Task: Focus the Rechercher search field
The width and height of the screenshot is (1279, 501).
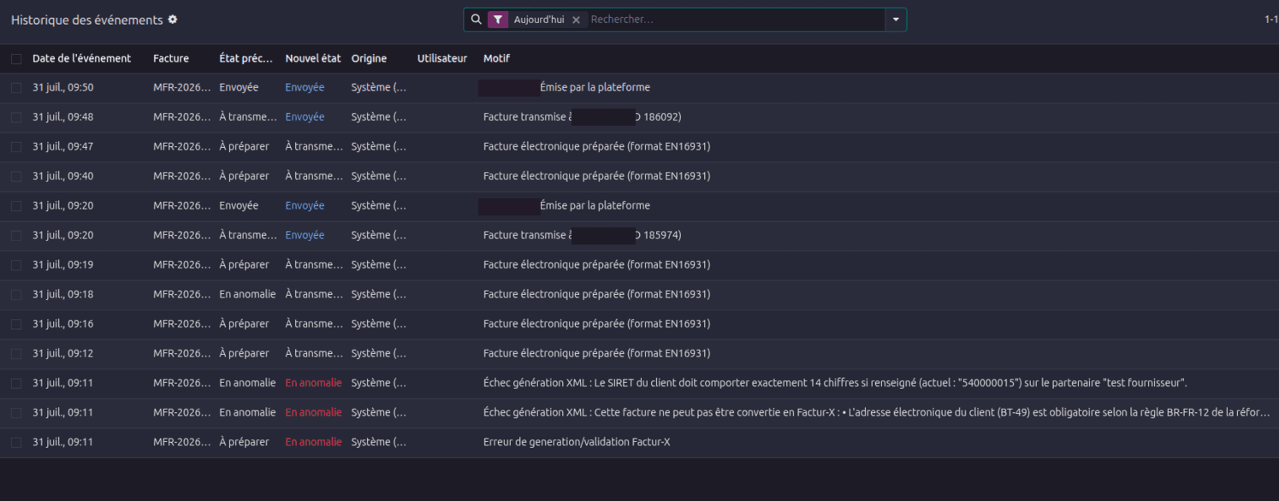Action: point(735,20)
